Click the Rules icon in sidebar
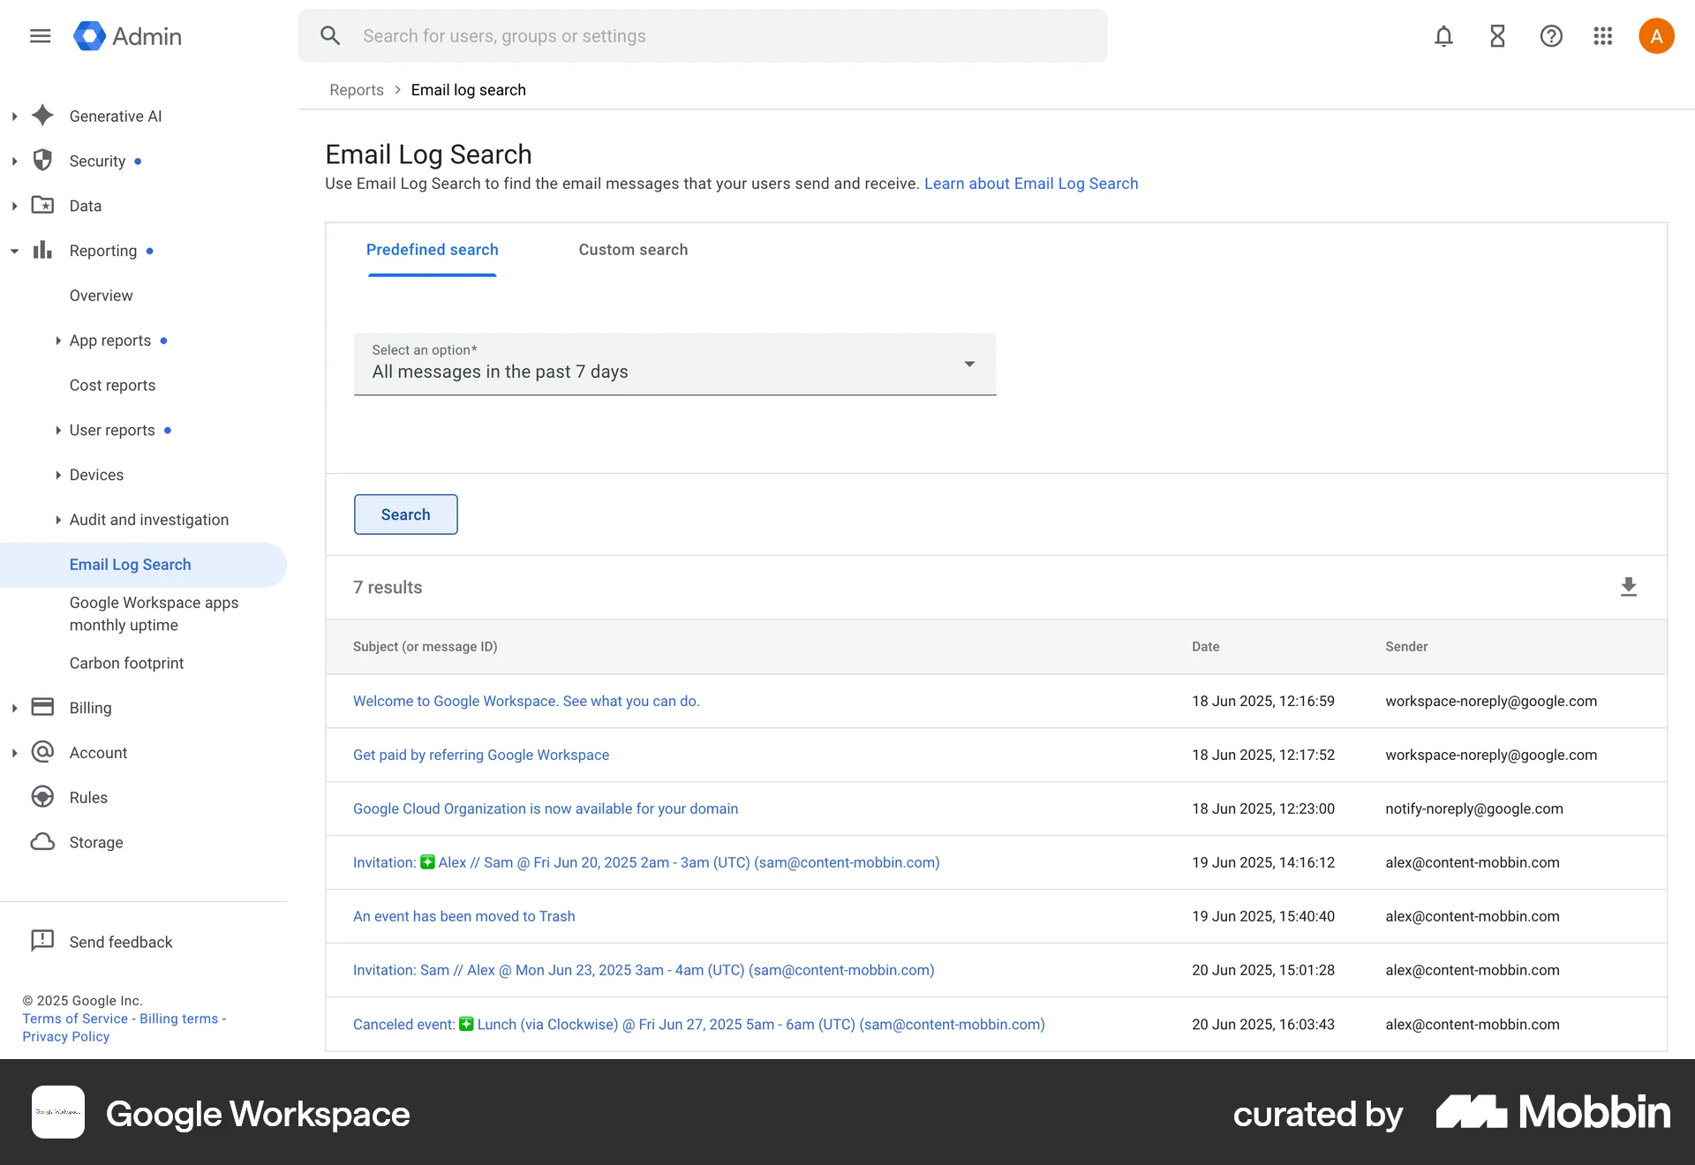 pyautogui.click(x=42, y=797)
